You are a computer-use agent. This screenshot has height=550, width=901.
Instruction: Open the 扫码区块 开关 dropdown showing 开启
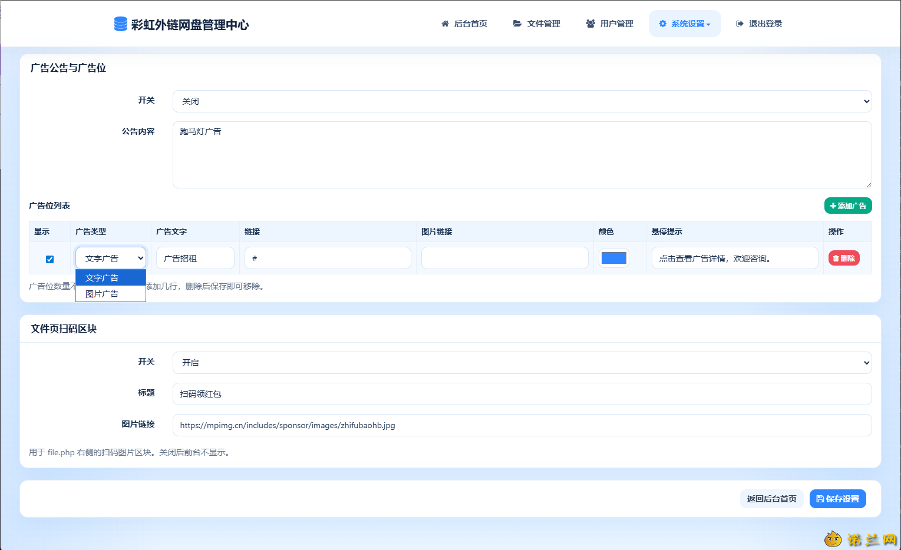click(x=522, y=363)
